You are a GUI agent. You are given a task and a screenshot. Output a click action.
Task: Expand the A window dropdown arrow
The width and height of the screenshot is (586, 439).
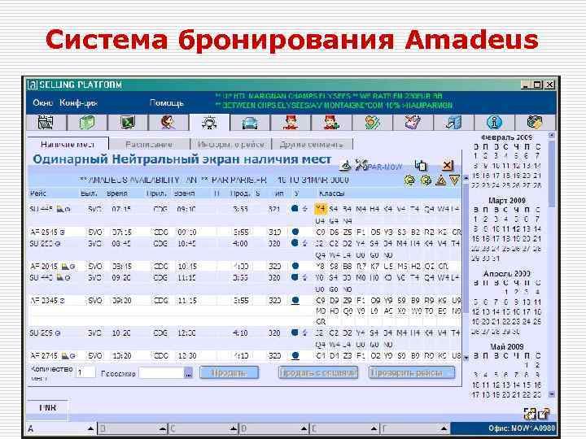90,428
